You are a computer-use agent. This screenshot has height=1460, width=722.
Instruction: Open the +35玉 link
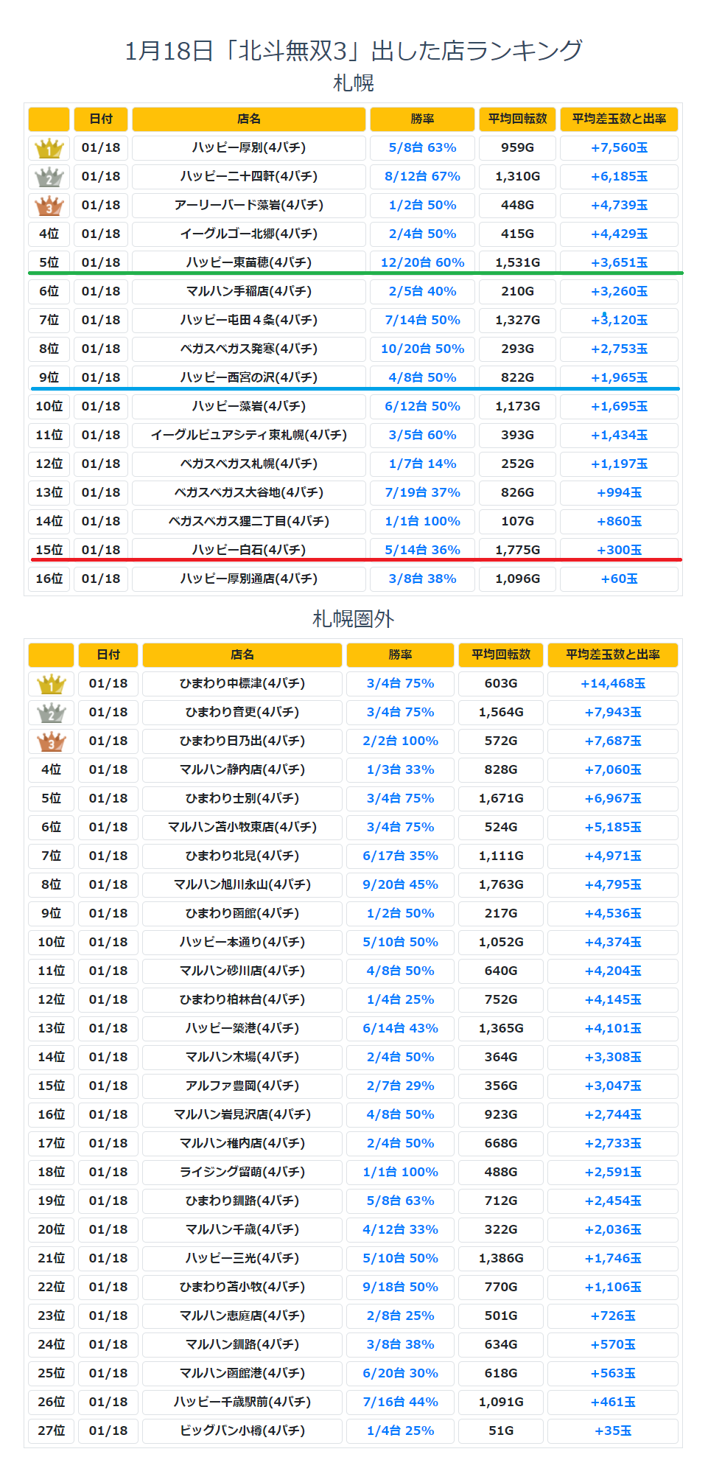pos(613,1431)
